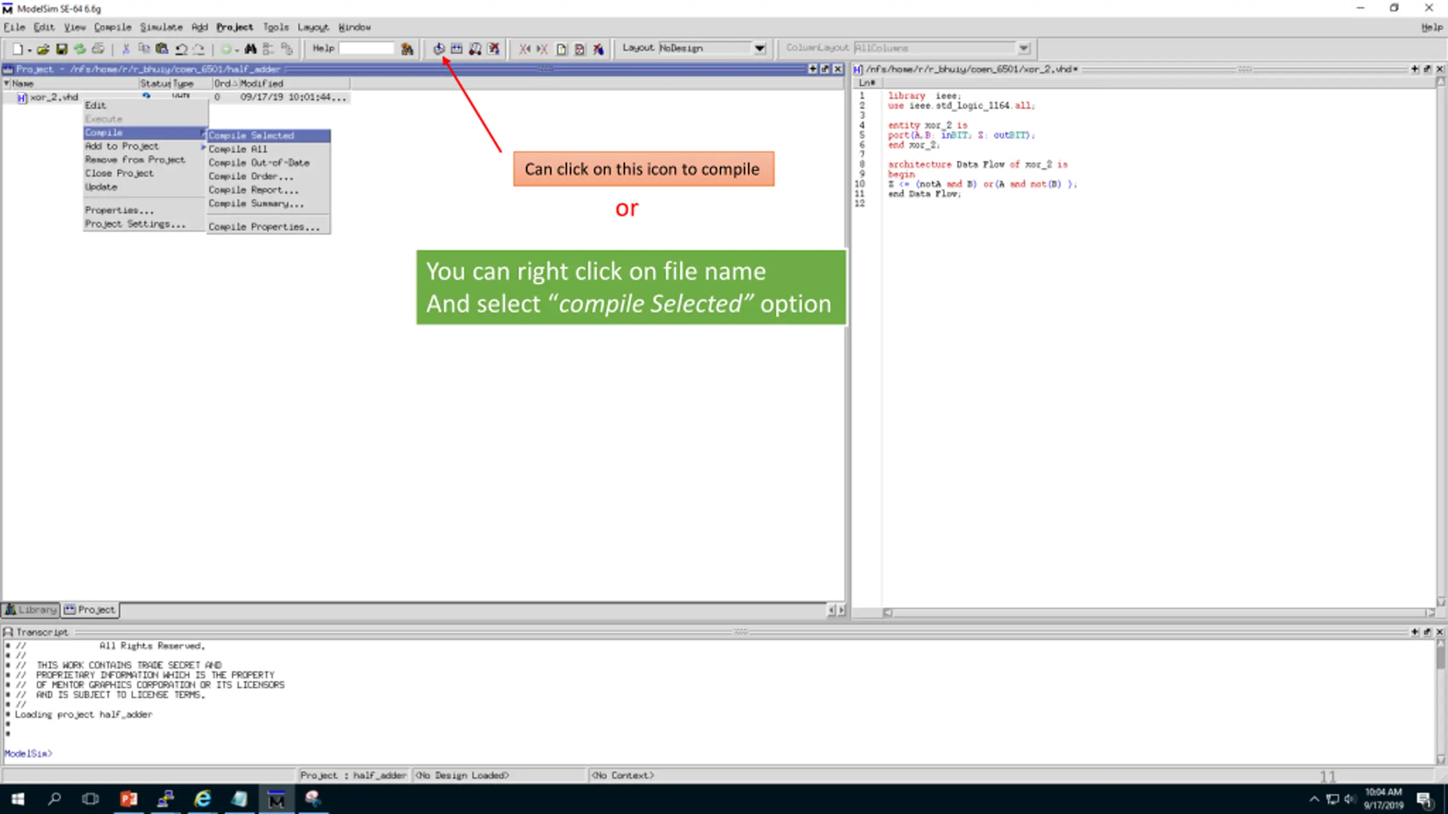1448x814 pixels.
Task: Switch to the Library tab
Action: pos(31,609)
